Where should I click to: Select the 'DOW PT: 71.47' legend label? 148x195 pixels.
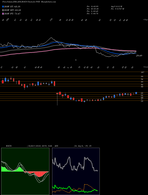(12, 14)
